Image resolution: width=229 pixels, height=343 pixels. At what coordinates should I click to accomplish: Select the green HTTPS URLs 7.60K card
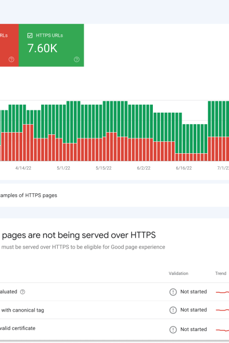[52, 45]
